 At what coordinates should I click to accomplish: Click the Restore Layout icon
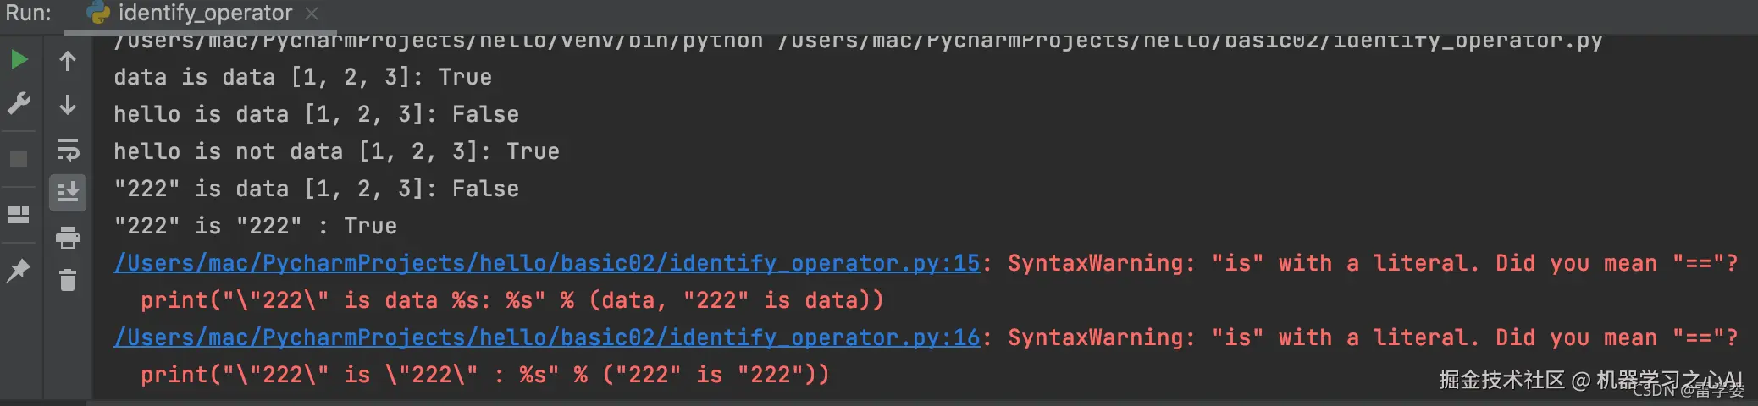tap(19, 215)
